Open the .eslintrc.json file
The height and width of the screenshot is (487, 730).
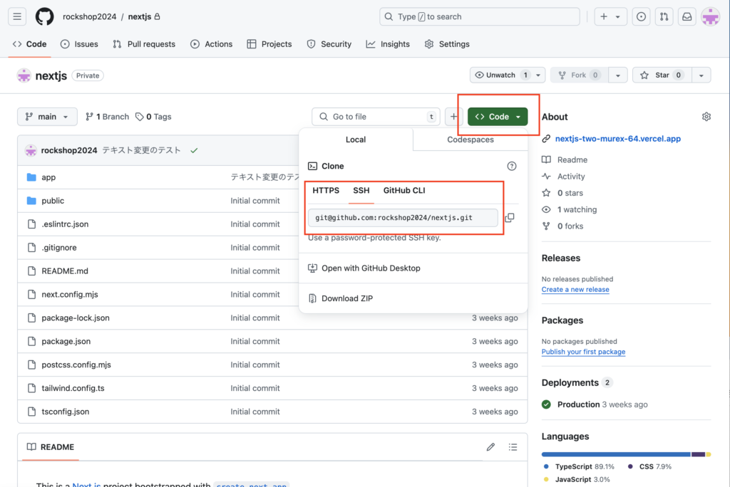pos(65,224)
